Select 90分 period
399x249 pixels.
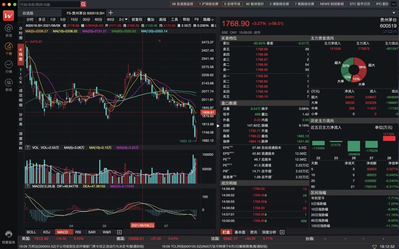click(110, 19)
